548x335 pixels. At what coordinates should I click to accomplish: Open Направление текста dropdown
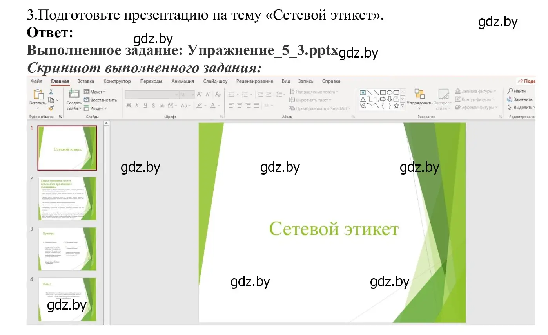314,92
